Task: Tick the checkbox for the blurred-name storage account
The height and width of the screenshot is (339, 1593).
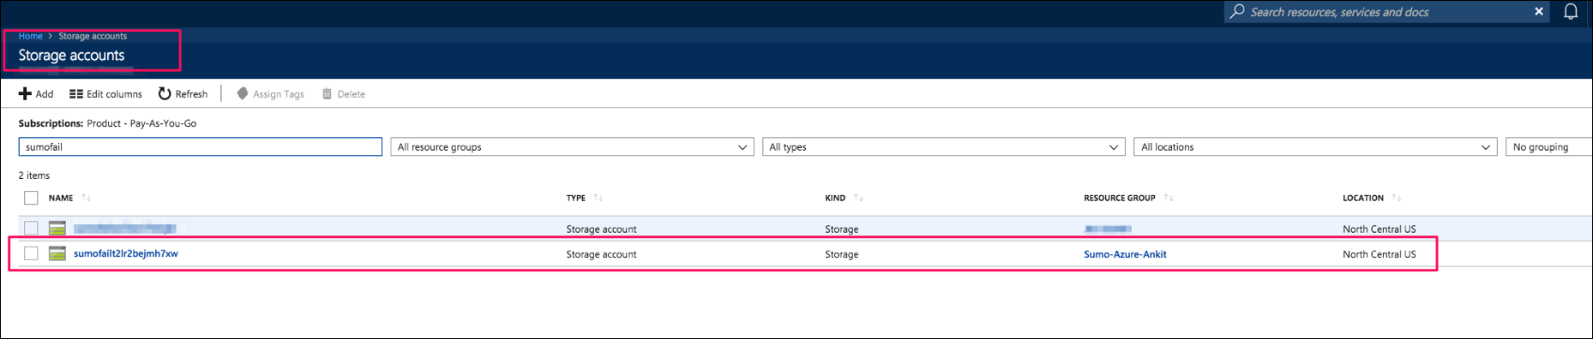Action: [31, 229]
